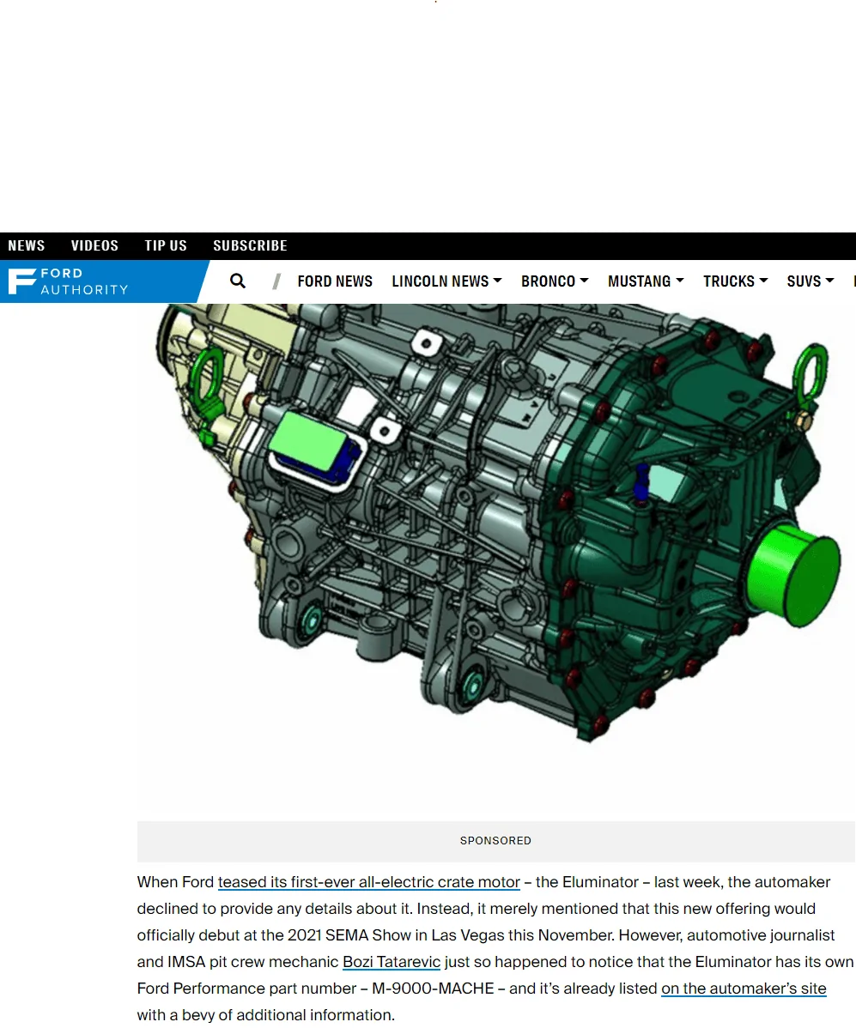Follow 'on the automaker's site' link
This screenshot has width=856, height=1028.
click(x=744, y=989)
